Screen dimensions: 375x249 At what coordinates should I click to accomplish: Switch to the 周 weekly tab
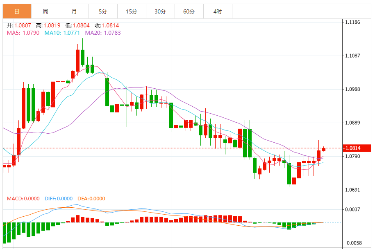coord(45,11)
